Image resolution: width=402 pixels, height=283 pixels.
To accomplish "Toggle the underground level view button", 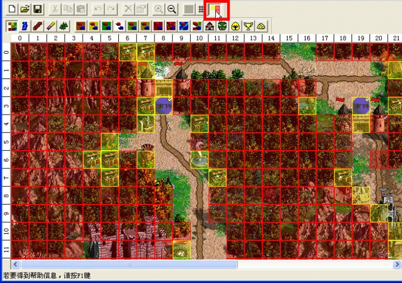I will tap(189, 10).
